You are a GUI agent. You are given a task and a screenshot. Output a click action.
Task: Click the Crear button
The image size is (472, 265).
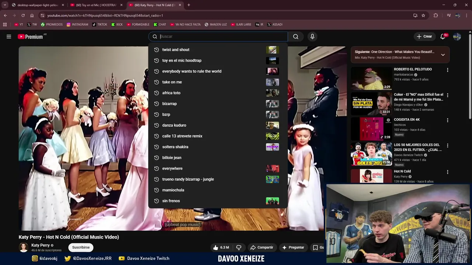424,36
